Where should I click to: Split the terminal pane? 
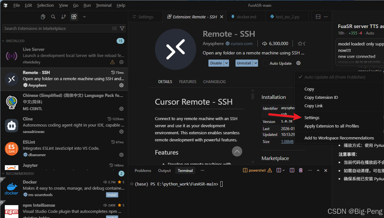(x=292, y=170)
